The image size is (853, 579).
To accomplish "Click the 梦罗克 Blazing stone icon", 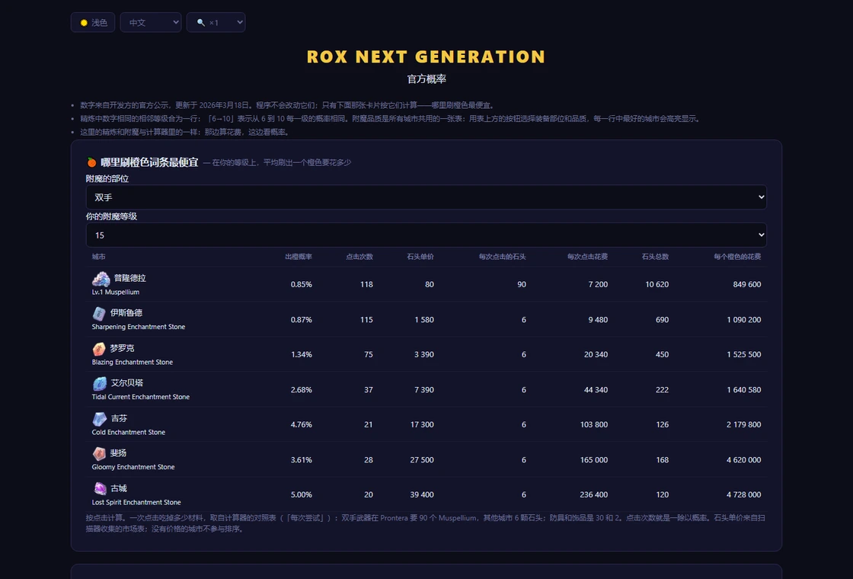I will click(99, 349).
